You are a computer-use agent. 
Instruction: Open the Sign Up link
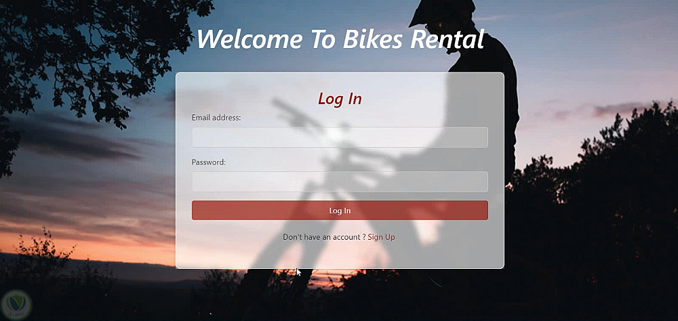(x=381, y=237)
